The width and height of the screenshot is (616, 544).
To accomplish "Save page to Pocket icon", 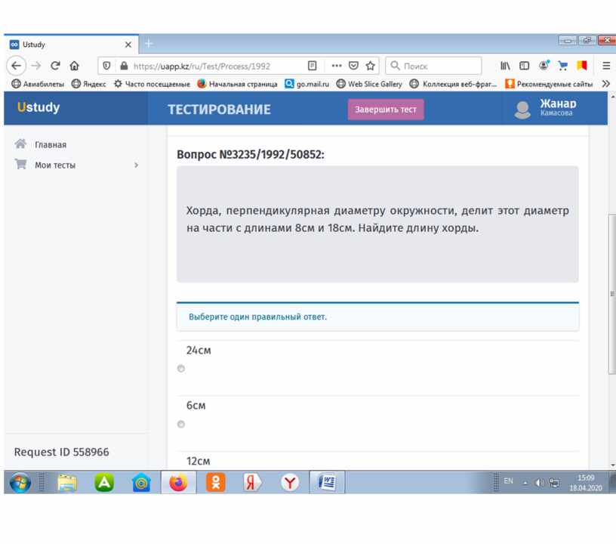I will [x=353, y=66].
